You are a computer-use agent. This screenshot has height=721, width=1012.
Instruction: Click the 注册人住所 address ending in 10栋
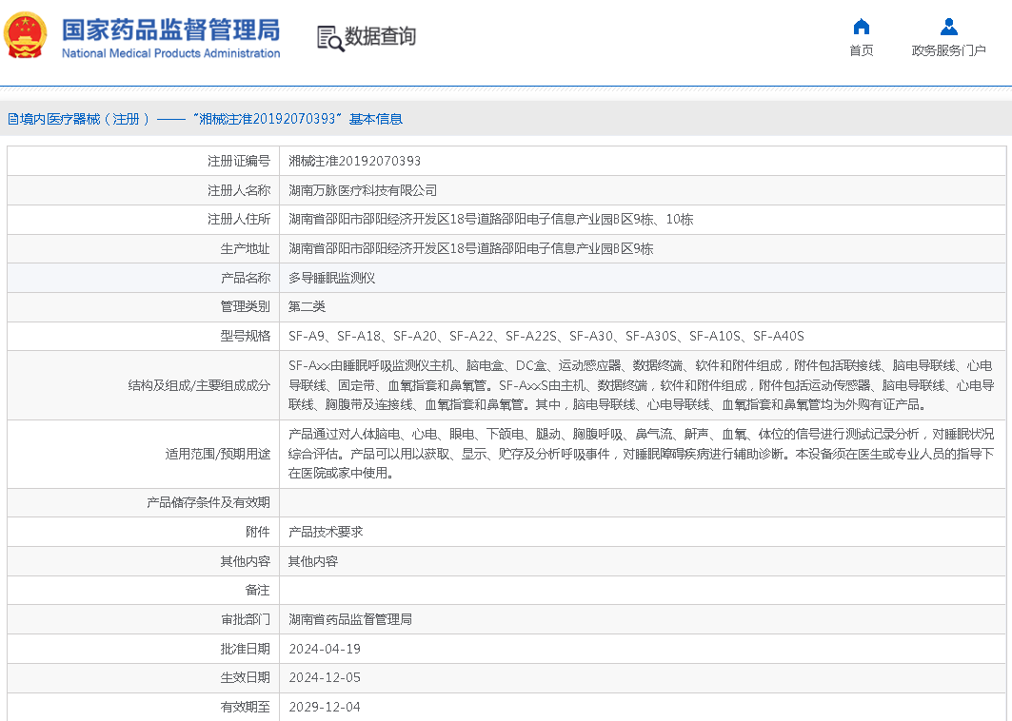pyautogui.click(x=490, y=220)
